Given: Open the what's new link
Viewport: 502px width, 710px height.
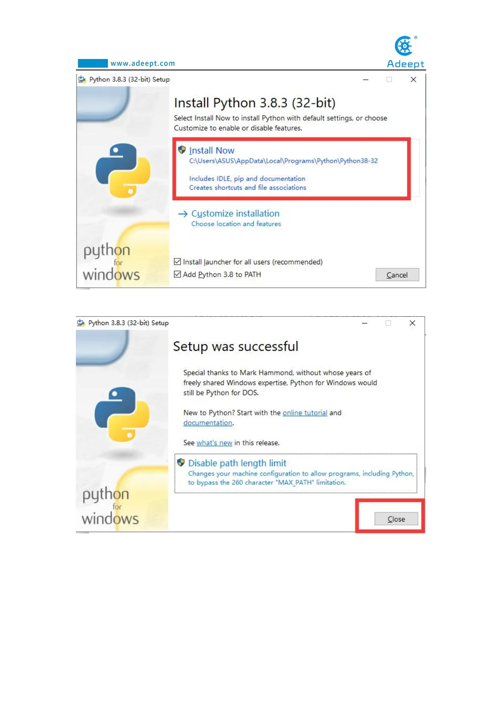Looking at the screenshot, I should click(214, 443).
